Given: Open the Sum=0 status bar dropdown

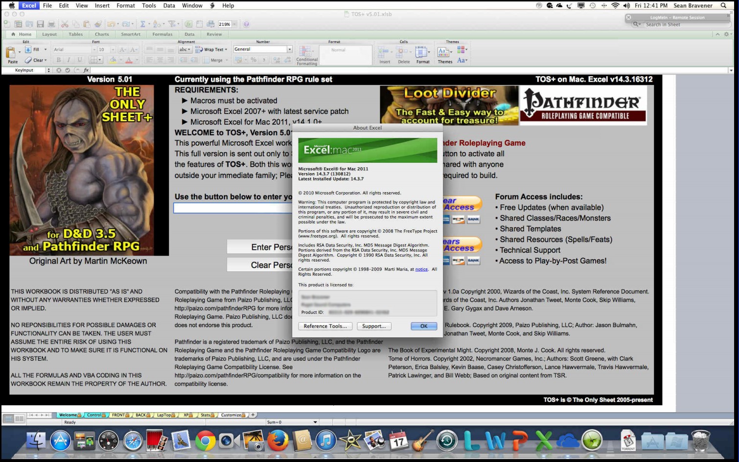Looking at the screenshot, I should 315,422.
